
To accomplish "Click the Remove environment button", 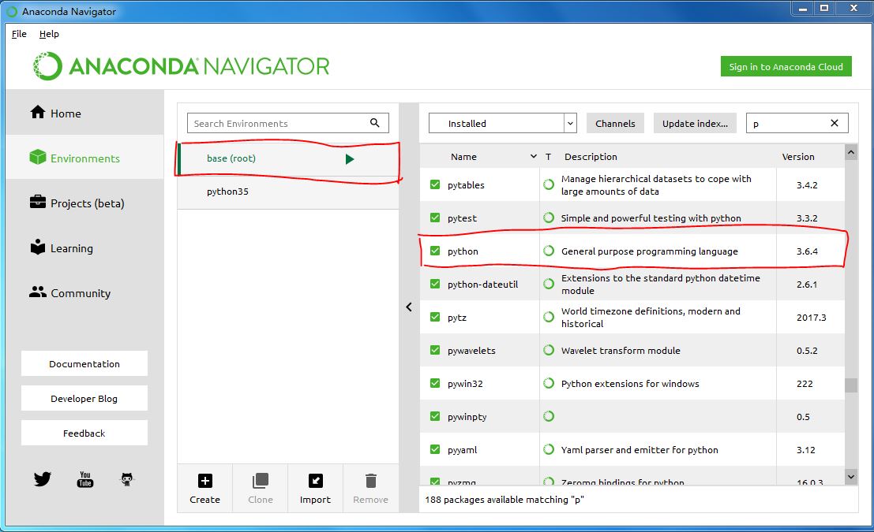I will [370, 488].
